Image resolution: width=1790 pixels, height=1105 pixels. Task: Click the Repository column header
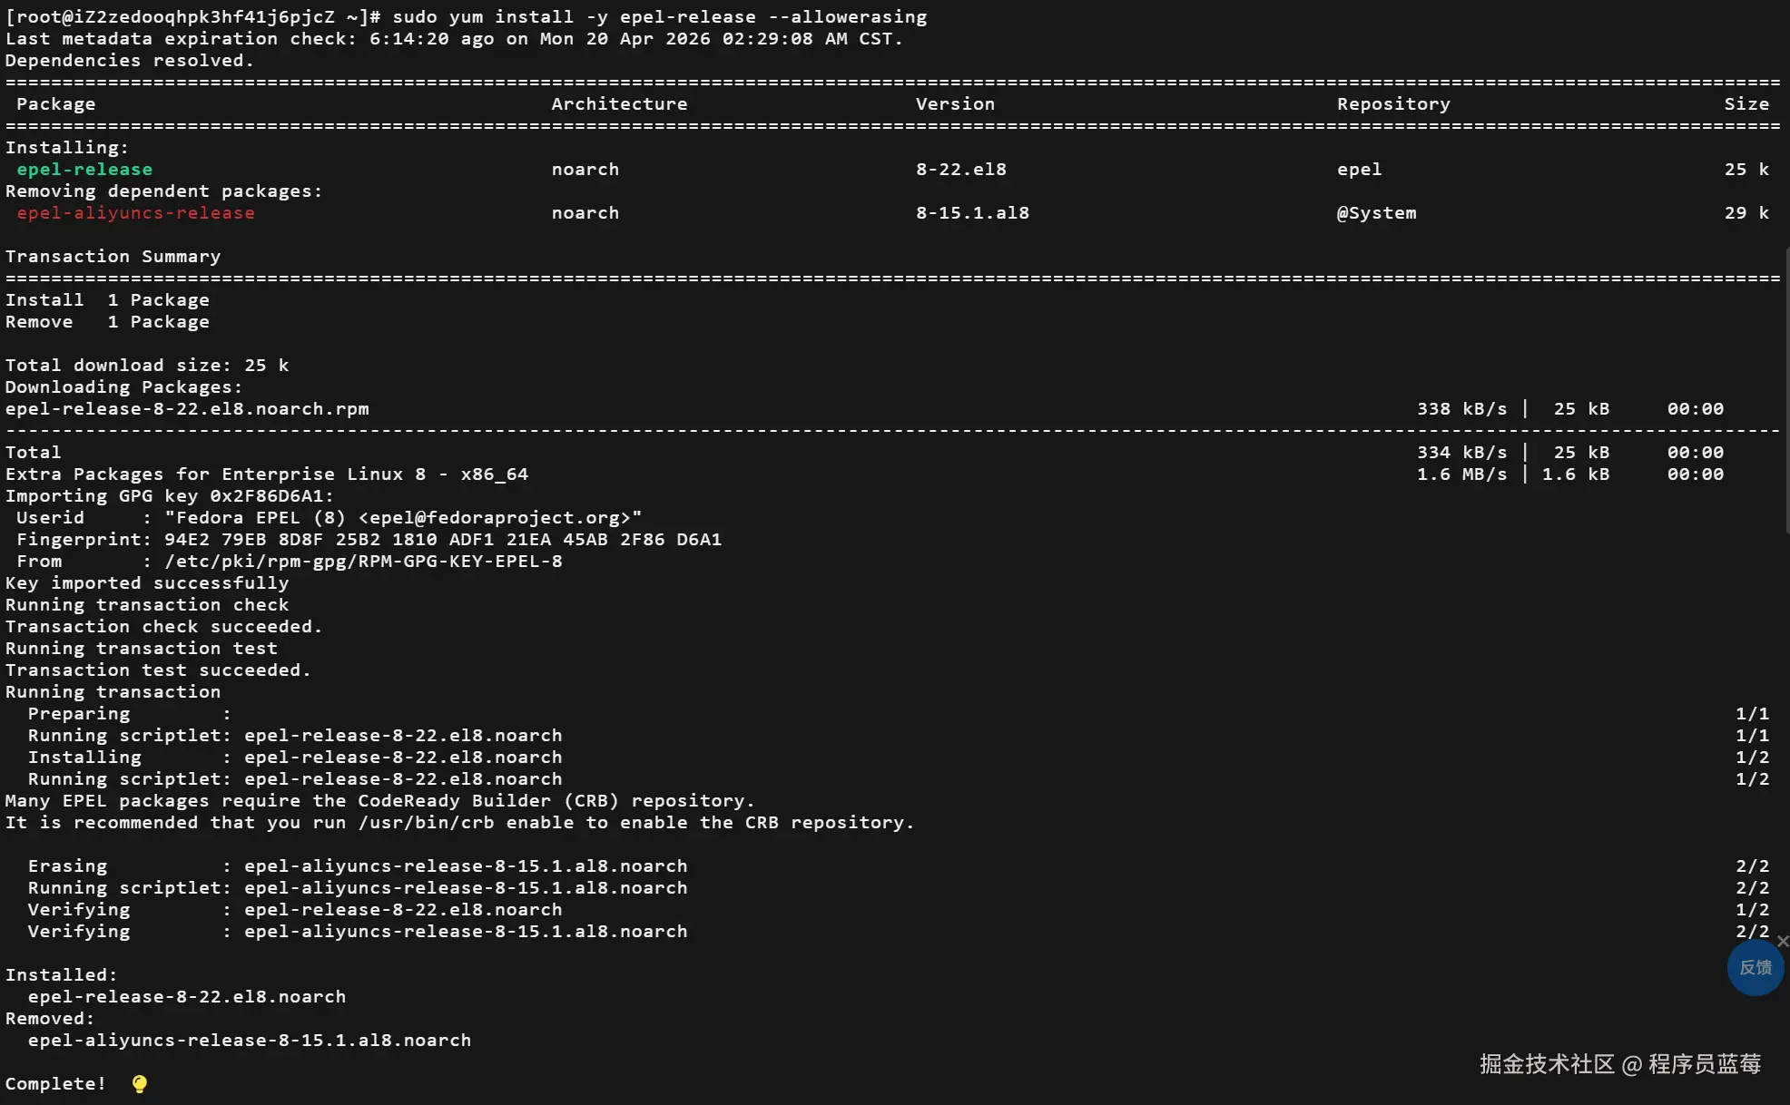pos(1392,104)
